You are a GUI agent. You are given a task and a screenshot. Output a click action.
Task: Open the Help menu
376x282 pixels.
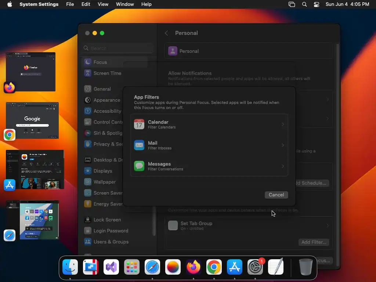point(146,4)
